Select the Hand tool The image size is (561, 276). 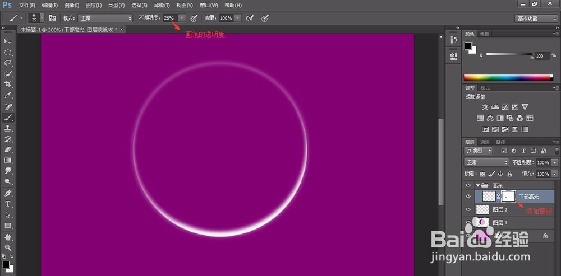pos(7,237)
